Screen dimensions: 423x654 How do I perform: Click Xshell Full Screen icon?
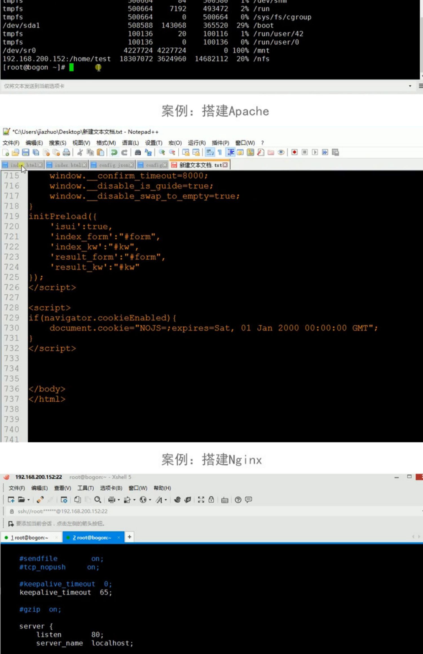click(201, 500)
